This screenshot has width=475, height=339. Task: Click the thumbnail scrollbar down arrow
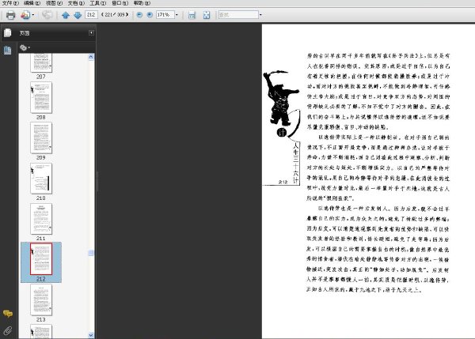coord(91,335)
